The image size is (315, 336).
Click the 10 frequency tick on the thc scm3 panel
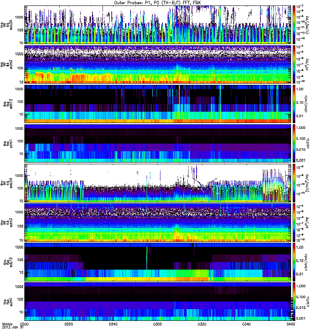(x=21, y=240)
